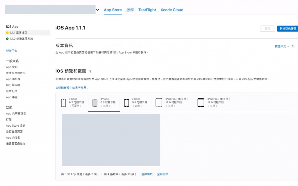Open App 內購買項目
298x186 pixels.
[16, 114]
